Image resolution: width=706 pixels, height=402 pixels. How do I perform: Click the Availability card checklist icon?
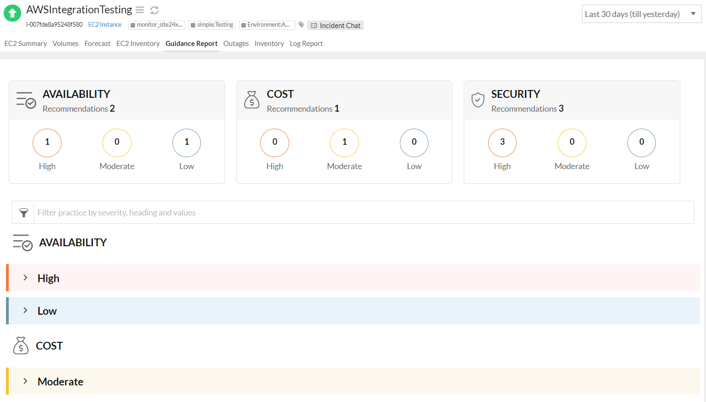[26, 100]
